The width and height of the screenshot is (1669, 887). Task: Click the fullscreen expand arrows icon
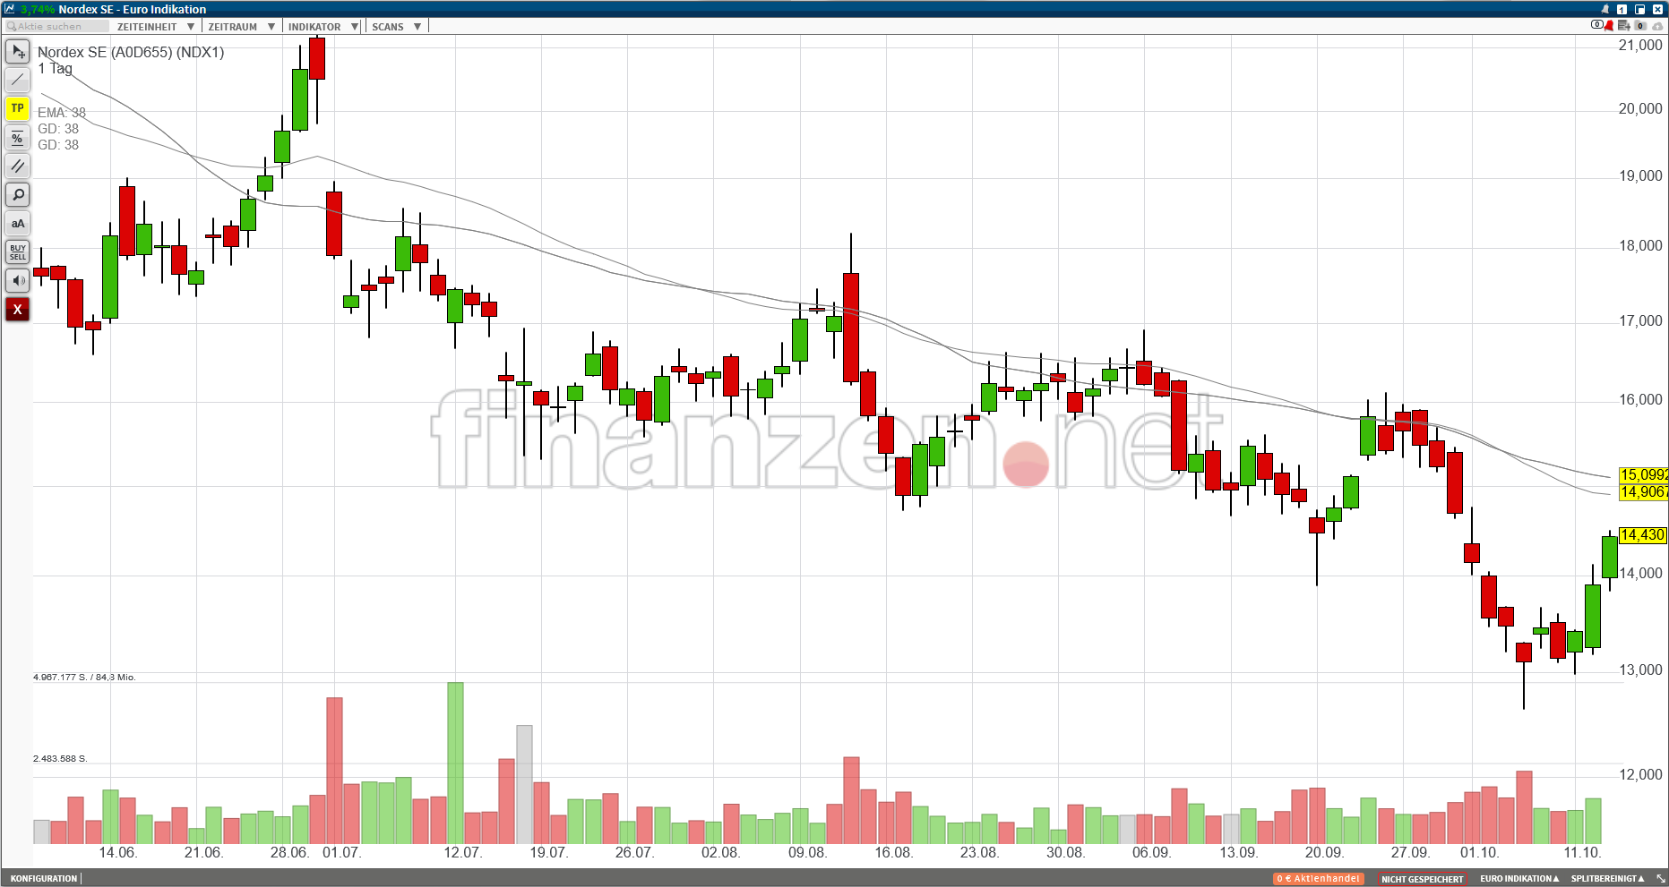point(1660,879)
